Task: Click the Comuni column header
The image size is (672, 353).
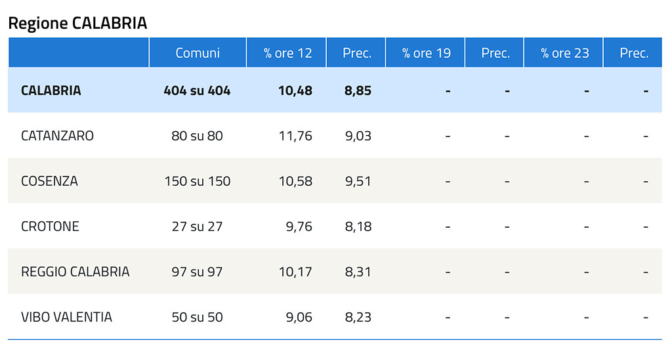Action: [x=198, y=52]
